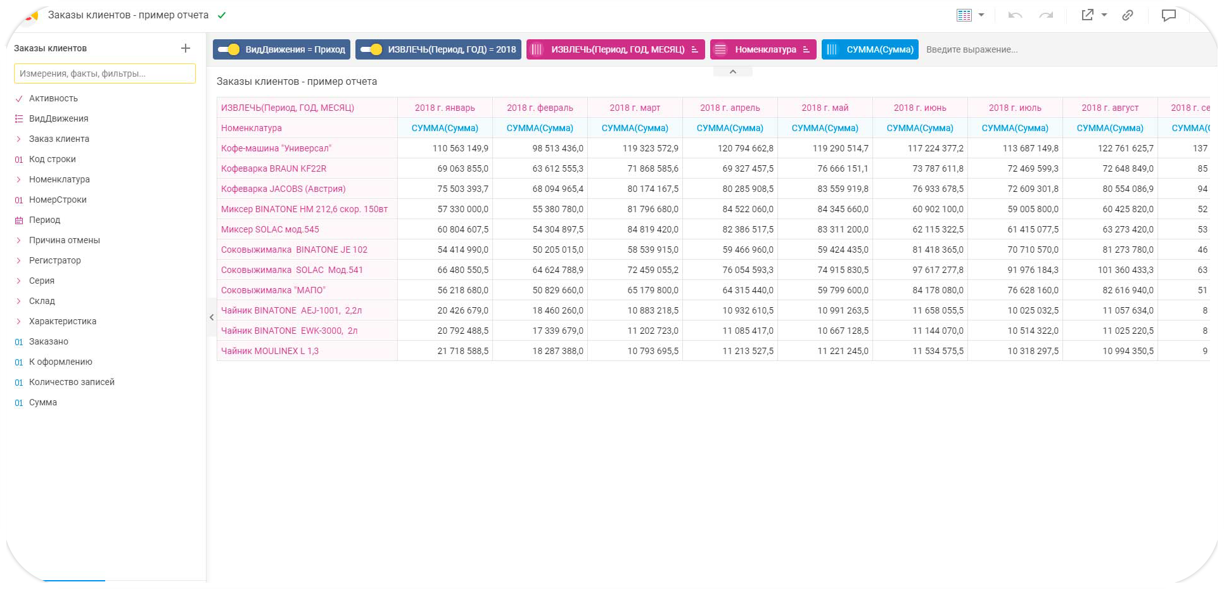
Task: Copy report link via chain icon
Action: point(1128,15)
